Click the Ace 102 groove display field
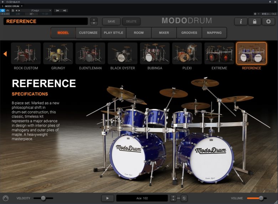278x204 pixels. [x=142, y=198]
